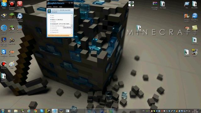
Task: Open Internet Explorer from the taskbar
Action: tap(29, 111)
